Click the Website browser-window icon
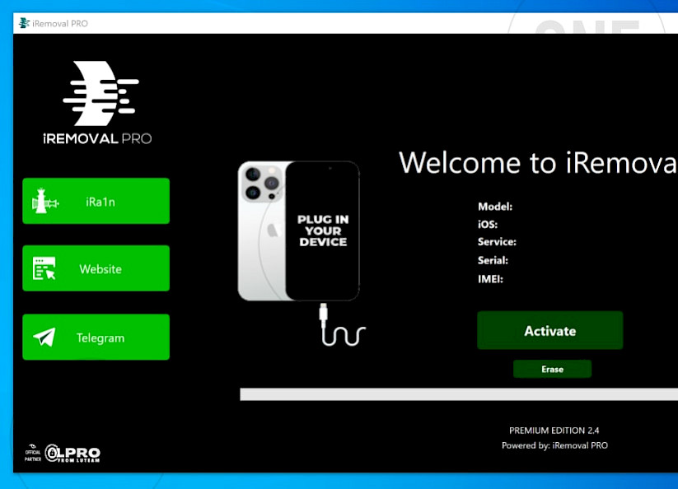 tap(44, 268)
